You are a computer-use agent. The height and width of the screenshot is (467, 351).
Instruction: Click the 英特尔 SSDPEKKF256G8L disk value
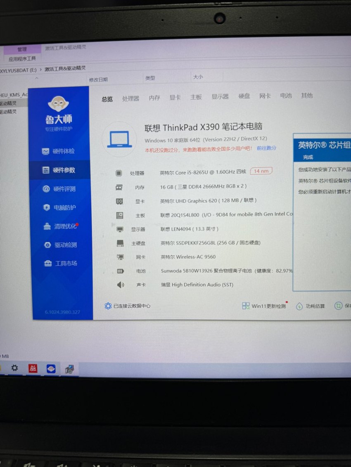tap(211, 243)
